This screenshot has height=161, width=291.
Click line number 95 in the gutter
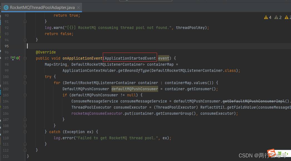point(7,46)
